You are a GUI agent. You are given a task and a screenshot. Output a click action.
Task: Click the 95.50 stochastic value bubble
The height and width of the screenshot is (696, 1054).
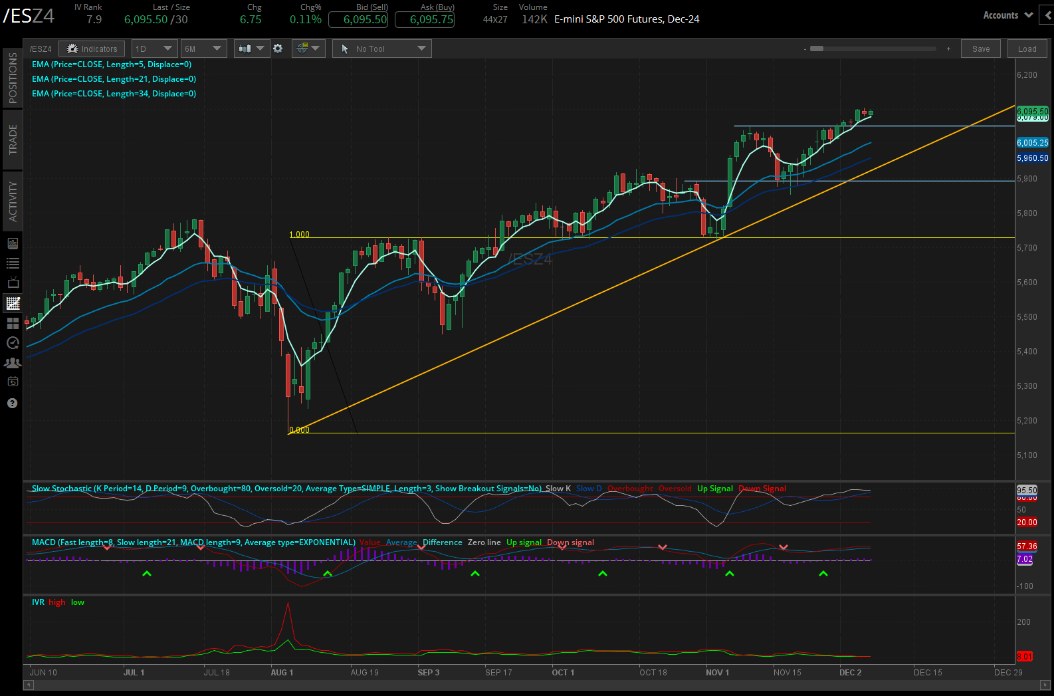pyautogui.click(x=1027, y=490)
